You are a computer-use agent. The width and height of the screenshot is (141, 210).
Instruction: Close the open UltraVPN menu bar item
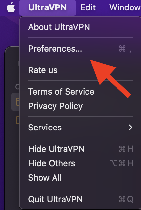pos(48,7)
